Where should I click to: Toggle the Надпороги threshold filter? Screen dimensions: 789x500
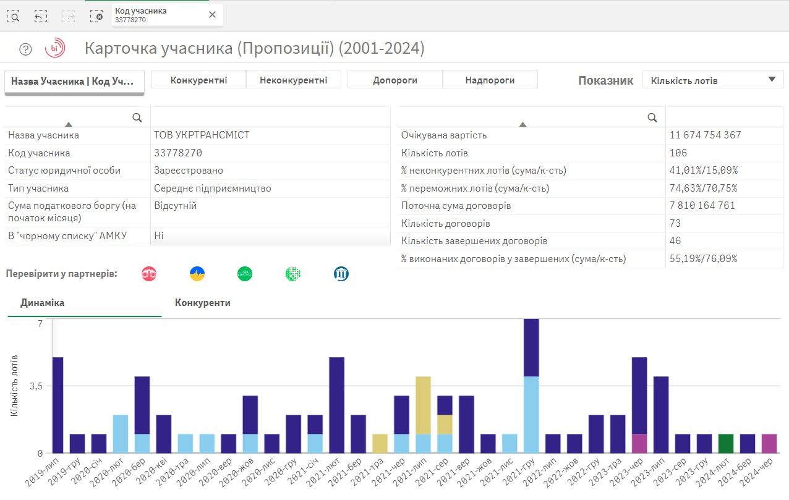pyautogui.click(x=490, y=79)
